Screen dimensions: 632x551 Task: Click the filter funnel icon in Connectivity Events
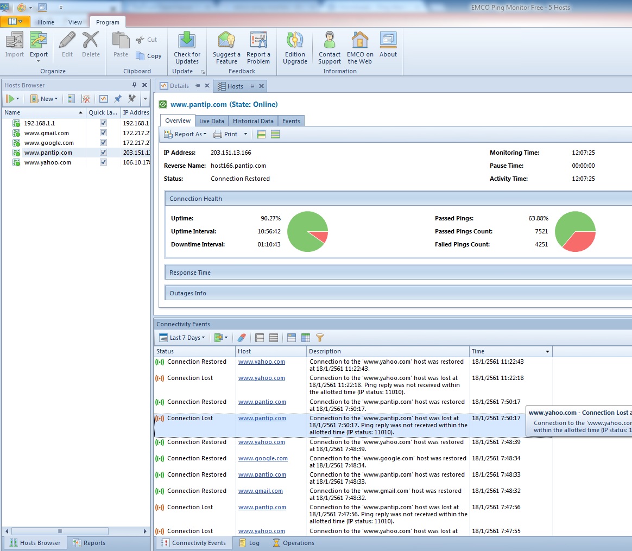[320, 338]
